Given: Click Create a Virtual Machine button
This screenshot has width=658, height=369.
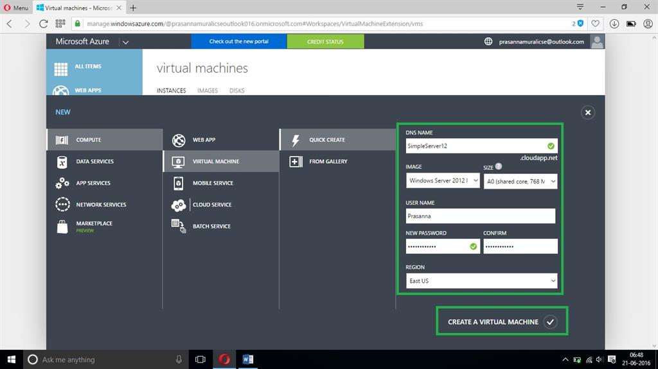Looking at the screenshot, I should 502,322.
